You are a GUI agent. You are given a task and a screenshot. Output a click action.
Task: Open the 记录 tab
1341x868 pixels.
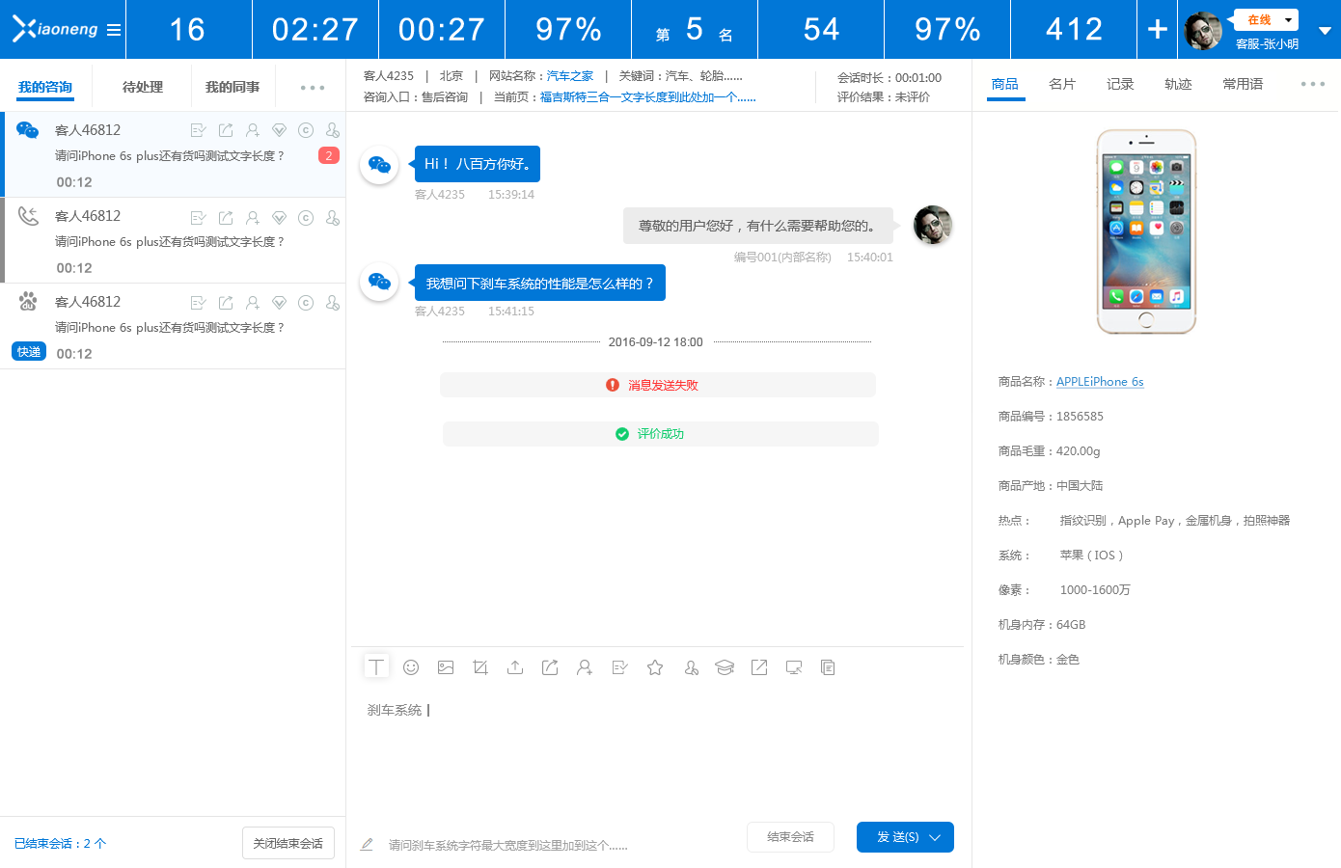pos(1120,84)
